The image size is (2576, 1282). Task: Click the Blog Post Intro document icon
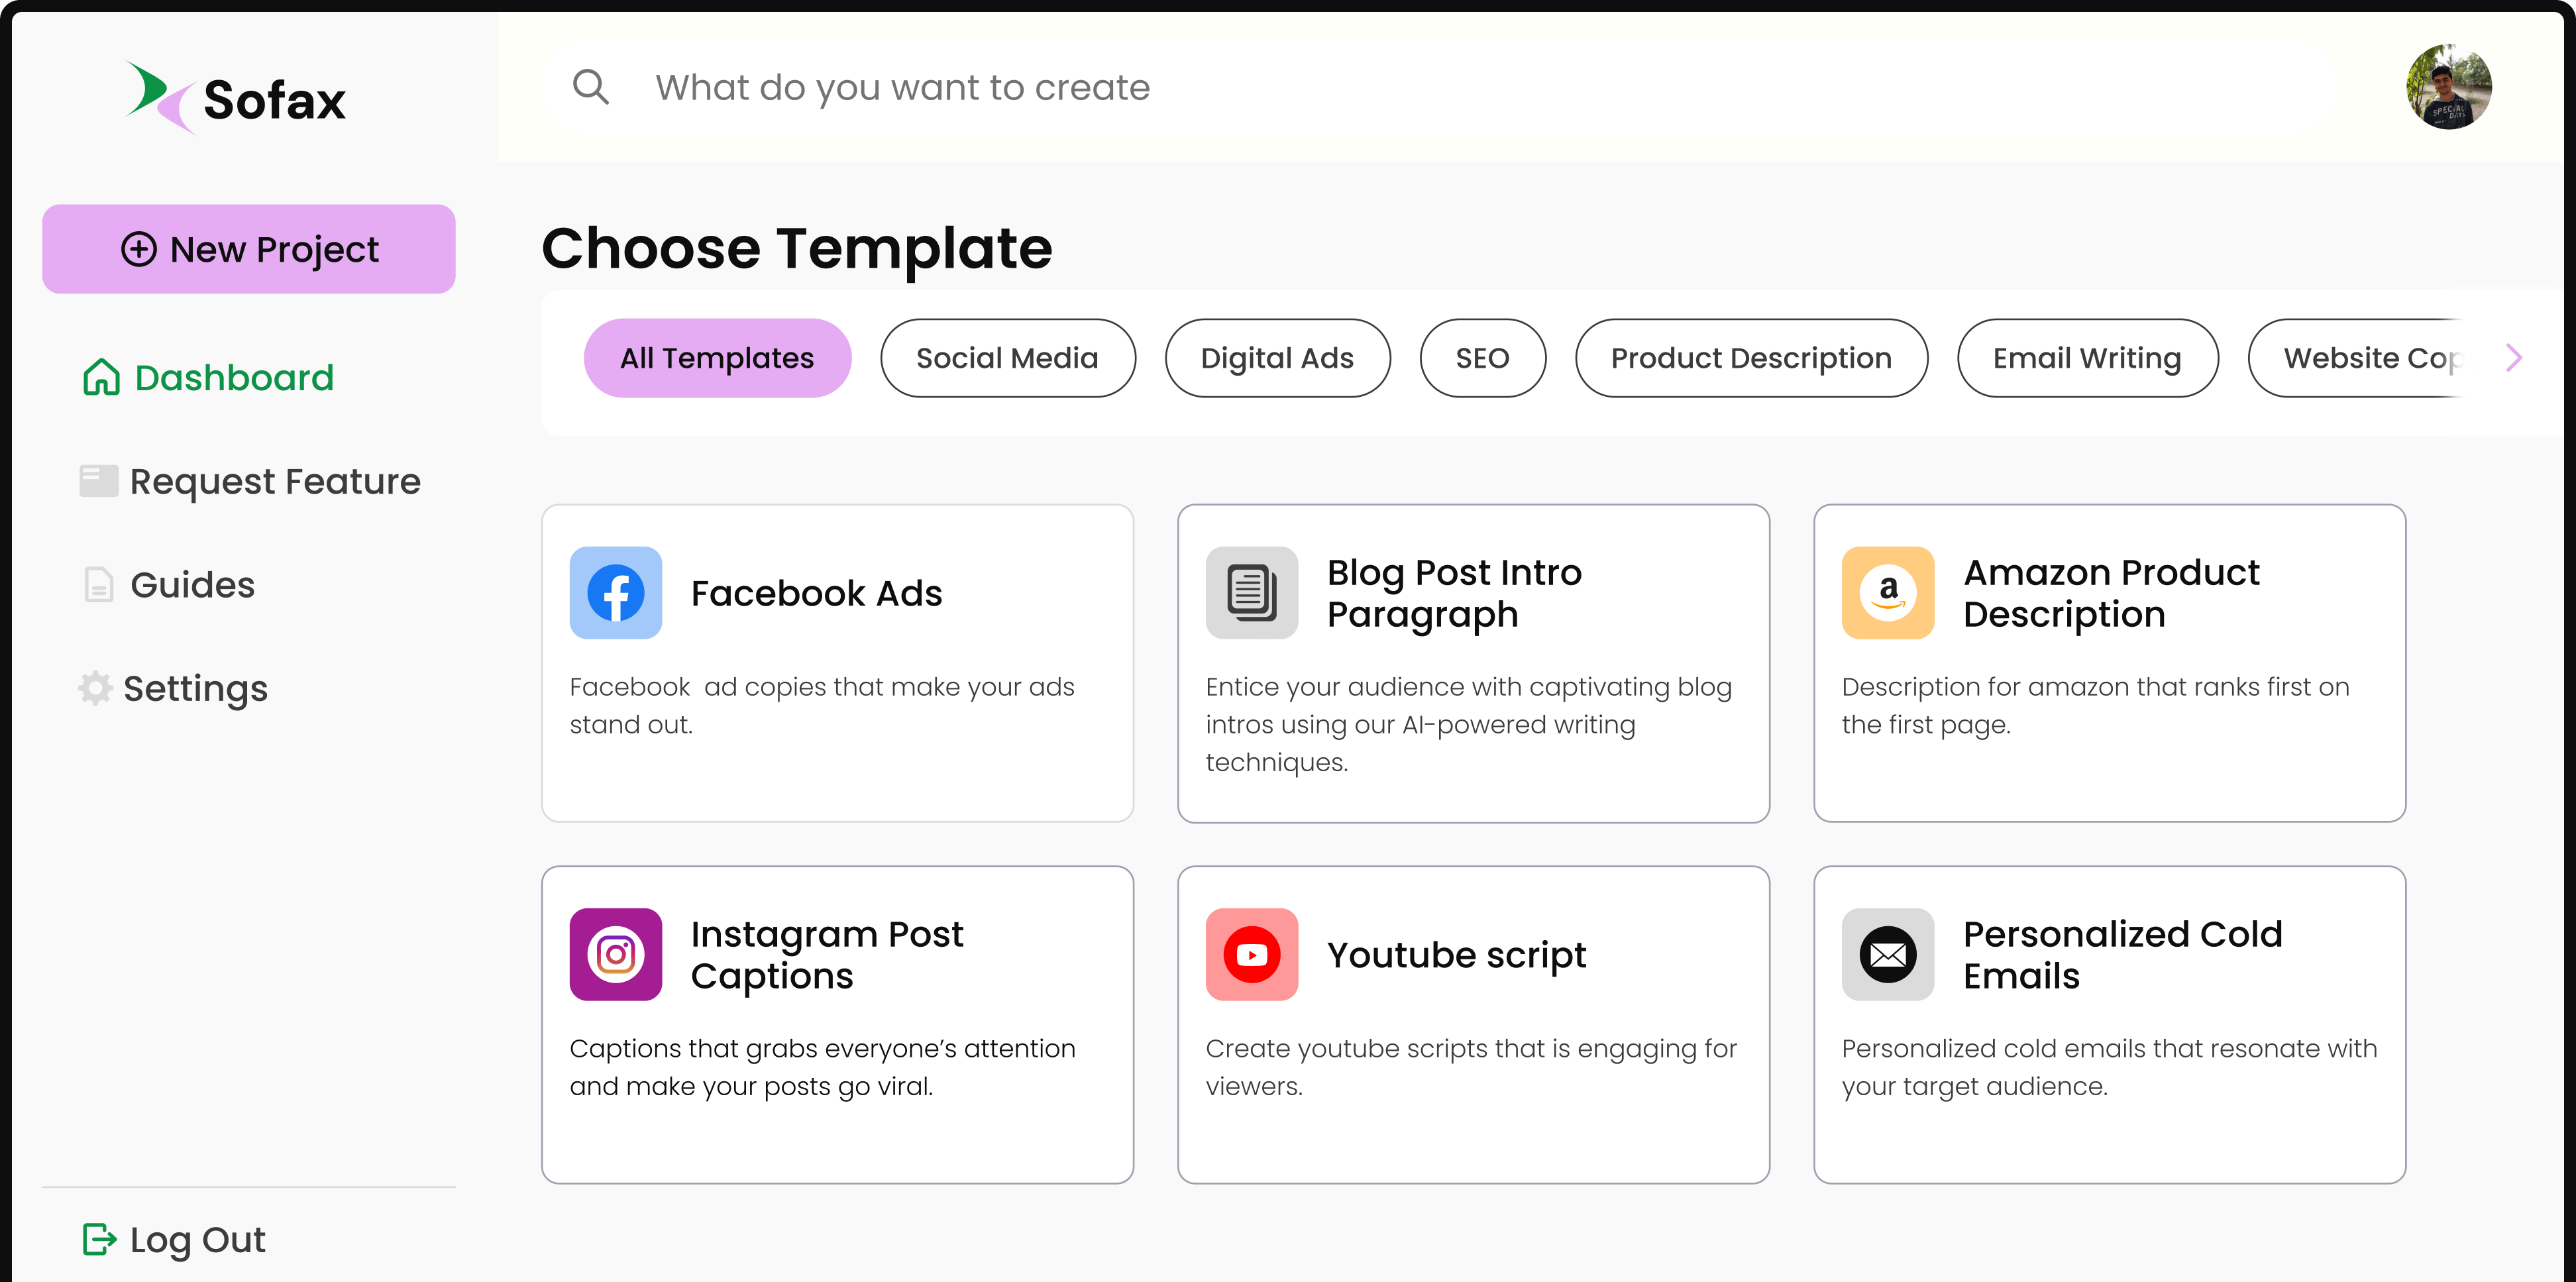1251,593
